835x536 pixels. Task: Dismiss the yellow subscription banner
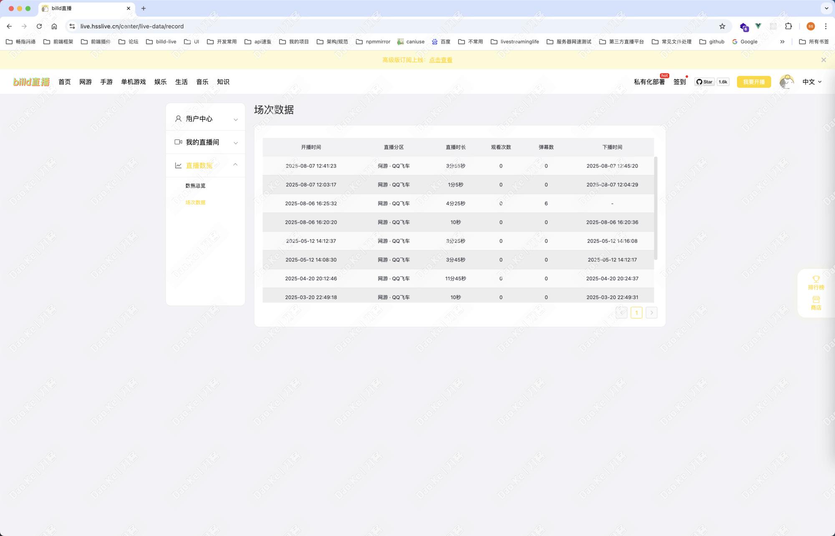823,60
